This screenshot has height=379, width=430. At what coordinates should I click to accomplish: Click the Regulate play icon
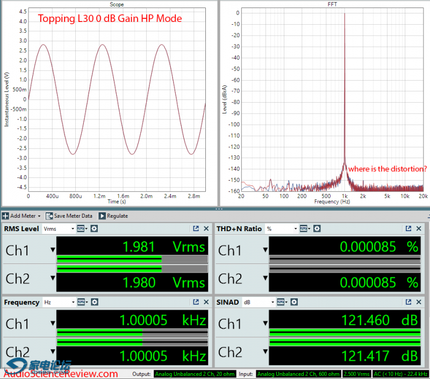tap(103, 216)
